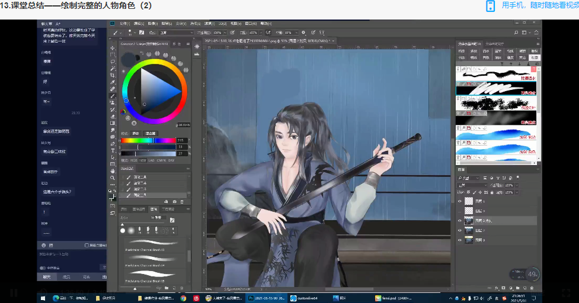Toggle pressure for opacity in options bar

click(232, 33)
